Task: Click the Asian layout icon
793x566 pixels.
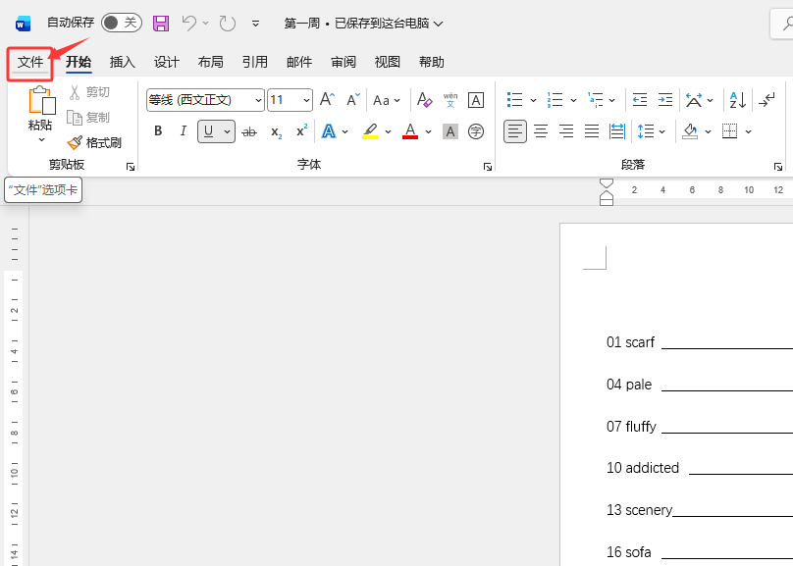Action: click(x=693, y=100)
